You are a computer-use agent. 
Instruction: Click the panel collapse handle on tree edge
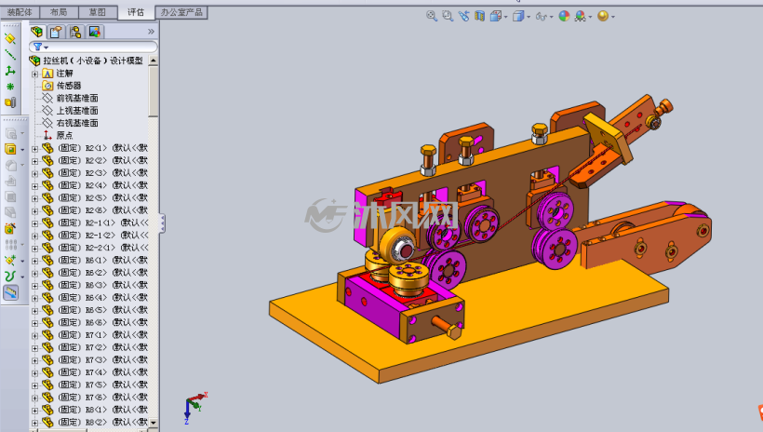click(162, 223)
